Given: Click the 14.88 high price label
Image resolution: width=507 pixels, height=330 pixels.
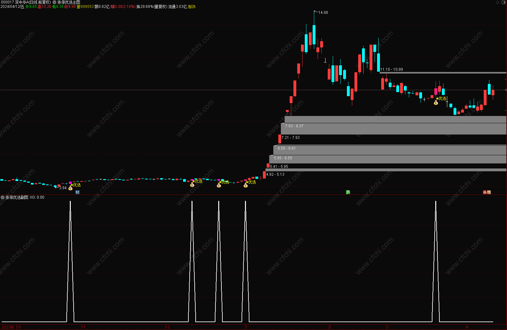Looking at the screenshot, I should [323, 13].
